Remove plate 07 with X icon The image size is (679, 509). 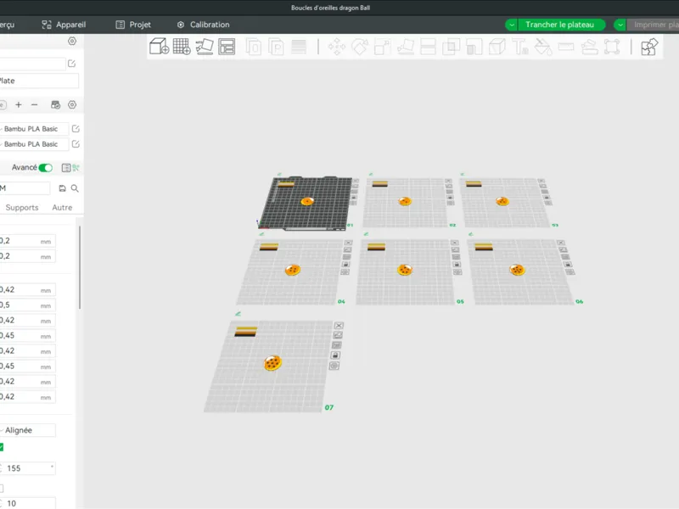pos(339,326)
